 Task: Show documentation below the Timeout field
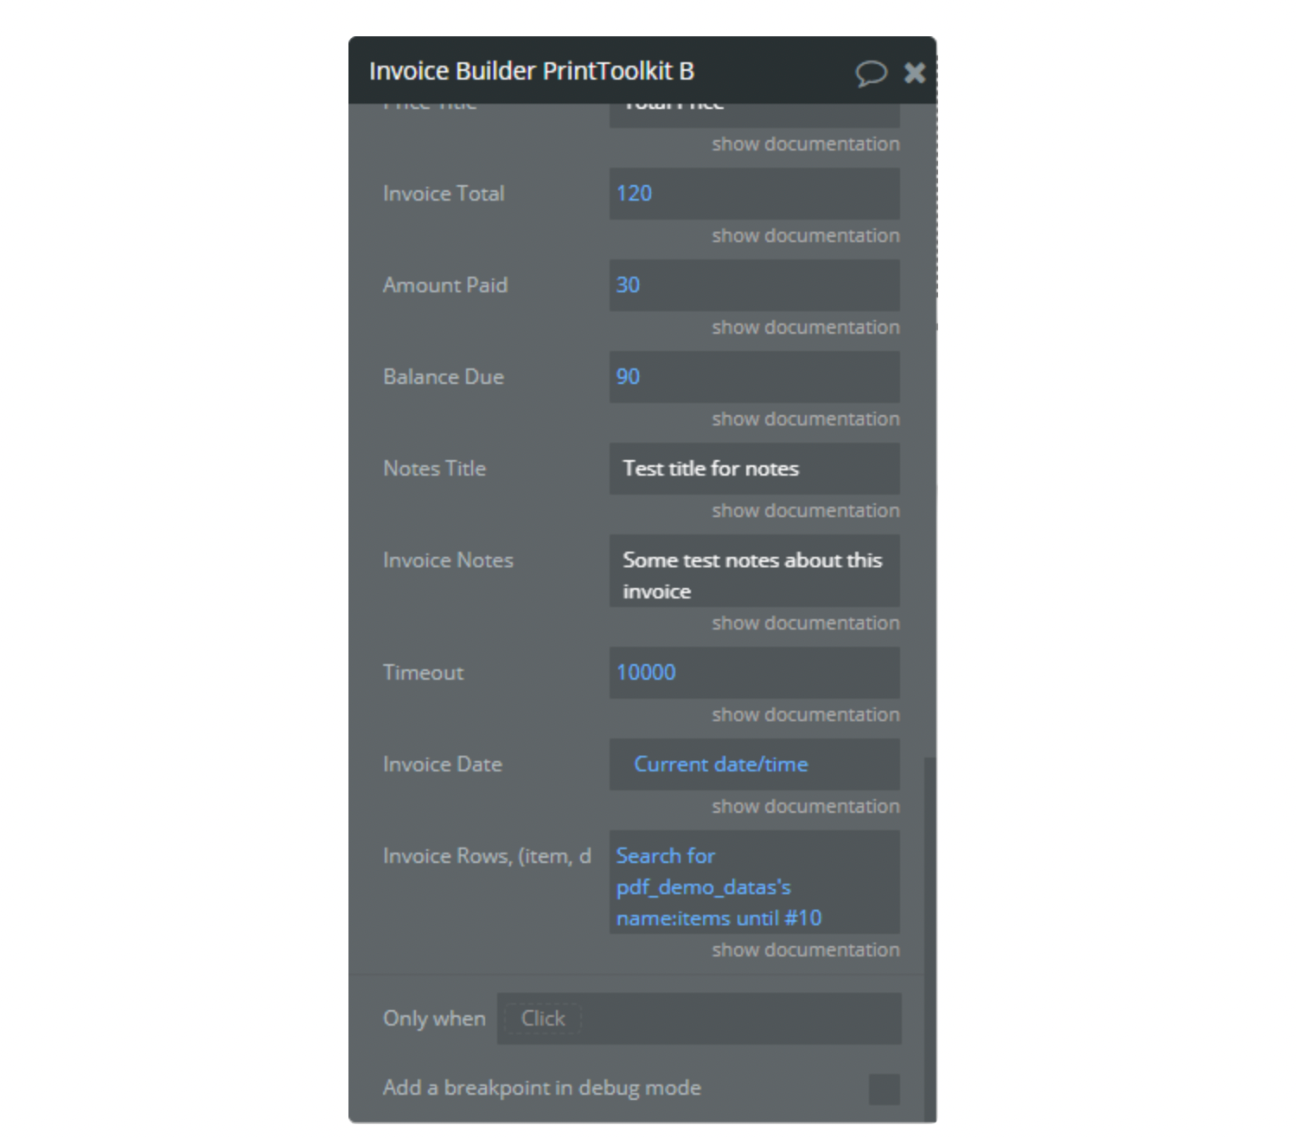coord(805,715)
